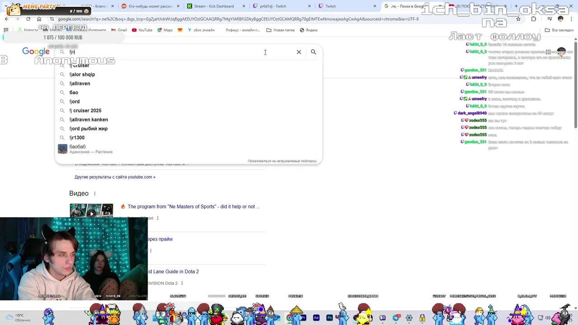Click chat message by dark_angel8940
578x325 pixels.
[503, 113]
